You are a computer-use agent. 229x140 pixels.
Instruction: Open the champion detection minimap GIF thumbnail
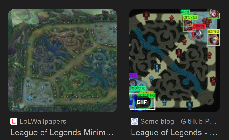(174, 61)
